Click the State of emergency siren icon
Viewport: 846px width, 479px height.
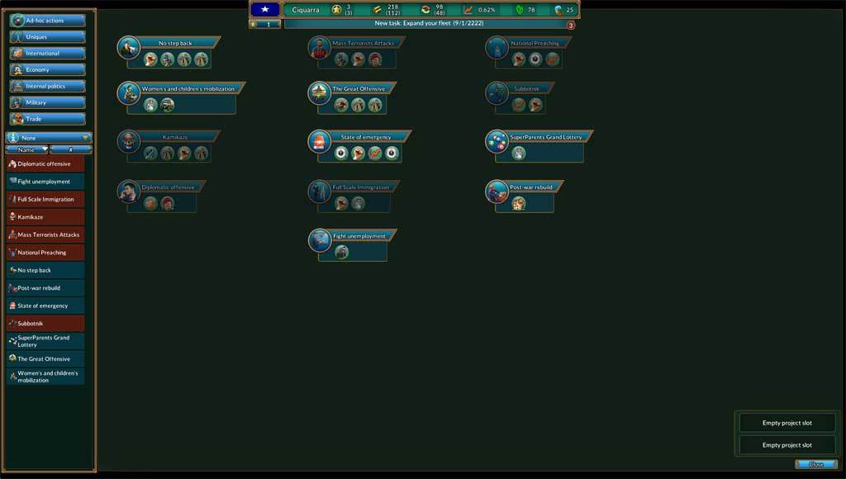click(320, 141)
